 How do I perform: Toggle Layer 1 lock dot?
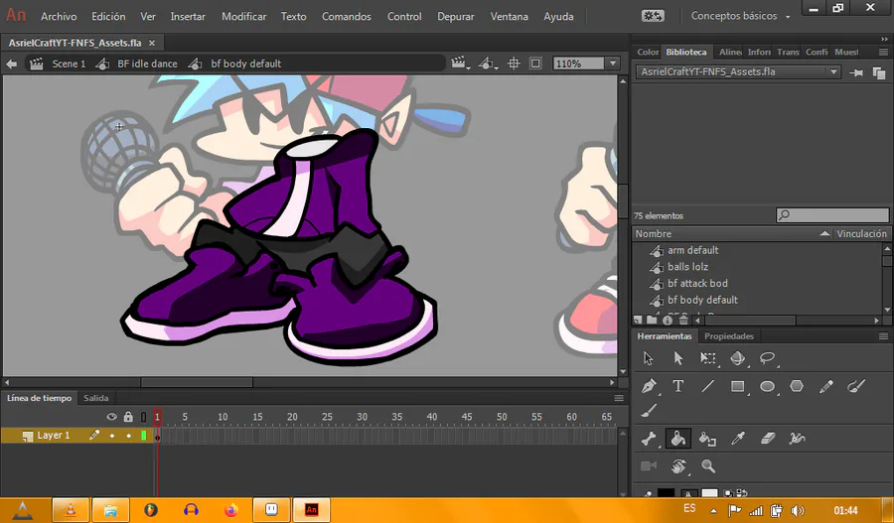point(128,436)
